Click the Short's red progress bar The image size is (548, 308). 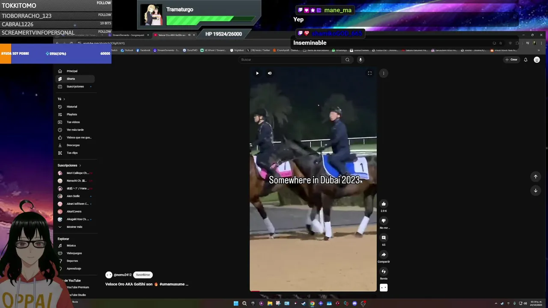coord(255,291)
